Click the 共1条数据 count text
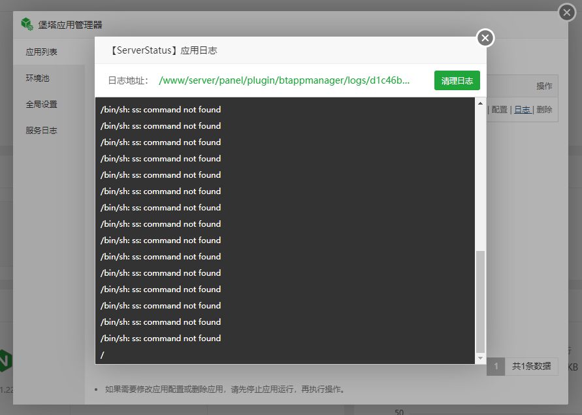 531,367
